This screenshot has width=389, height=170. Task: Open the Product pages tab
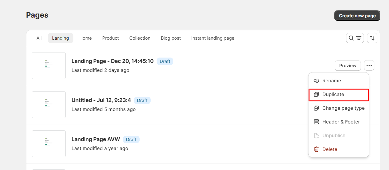[110, 38]
